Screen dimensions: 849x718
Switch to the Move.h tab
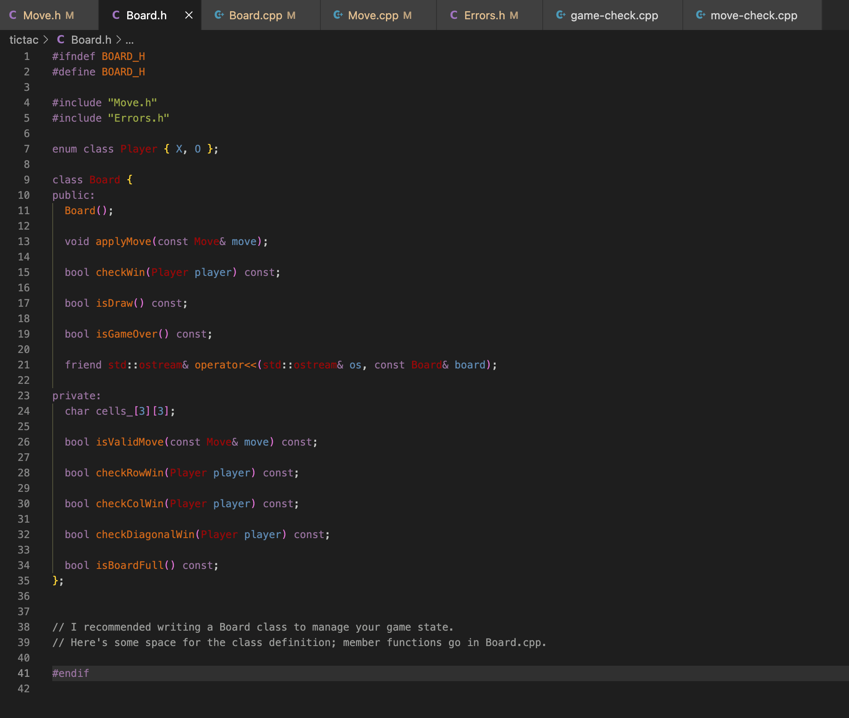(x=42, y=15)
